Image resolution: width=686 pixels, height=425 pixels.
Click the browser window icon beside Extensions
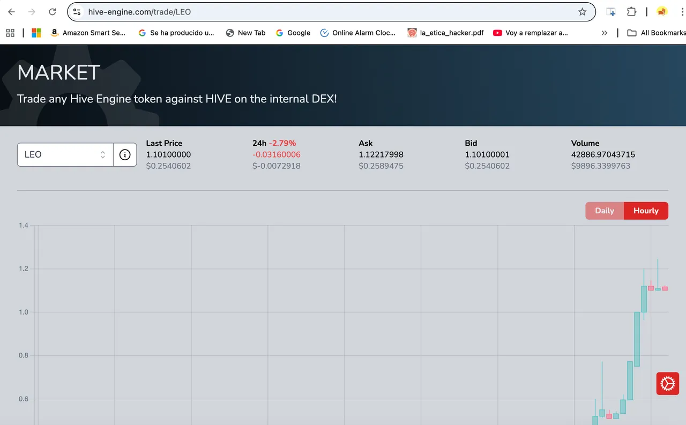(x=611, y=12)
